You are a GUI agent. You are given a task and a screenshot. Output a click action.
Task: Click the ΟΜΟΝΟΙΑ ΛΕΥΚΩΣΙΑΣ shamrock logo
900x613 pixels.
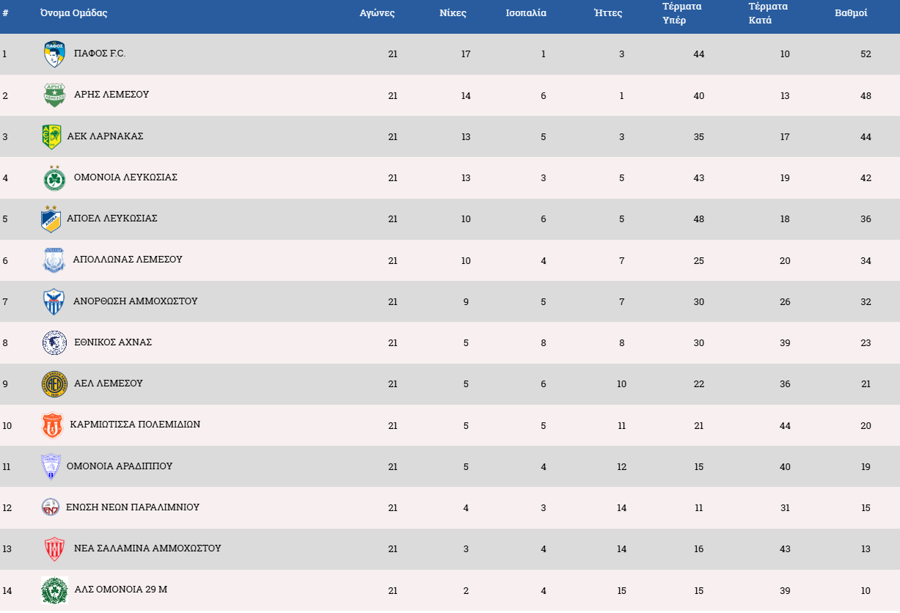[54, 178]
